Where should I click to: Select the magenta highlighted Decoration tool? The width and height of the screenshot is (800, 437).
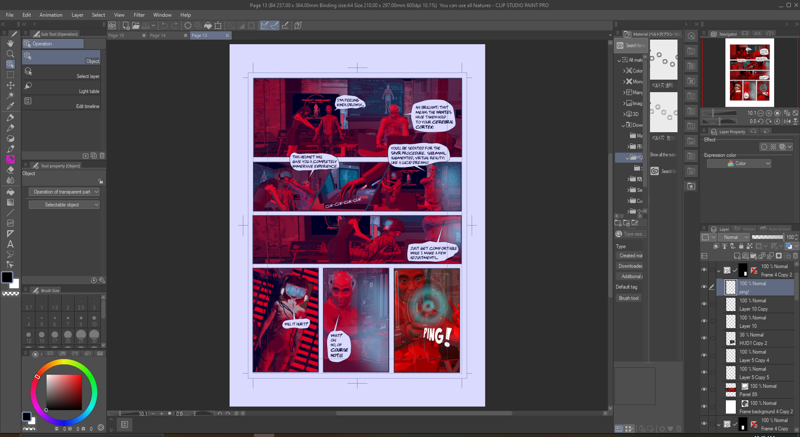(10, 159)
